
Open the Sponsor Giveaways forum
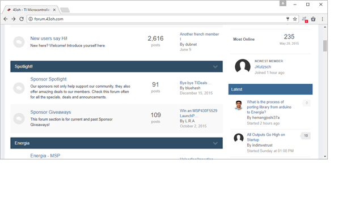(x=50, y=112)
